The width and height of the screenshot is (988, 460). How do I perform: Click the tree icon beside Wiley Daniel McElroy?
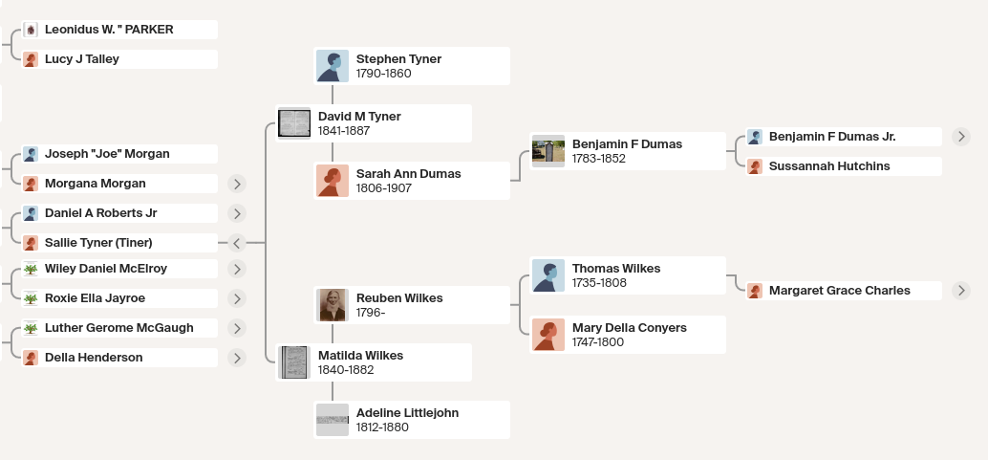pyautogui.click(x=31, y=269)
